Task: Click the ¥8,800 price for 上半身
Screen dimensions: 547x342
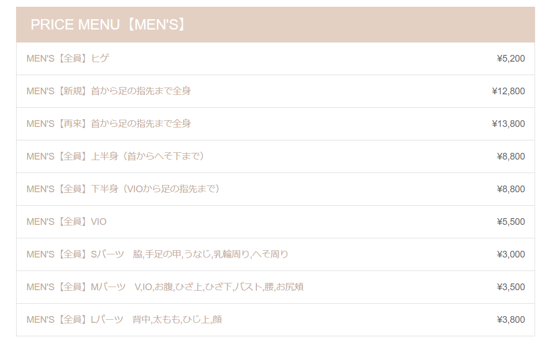Action: 511,156
